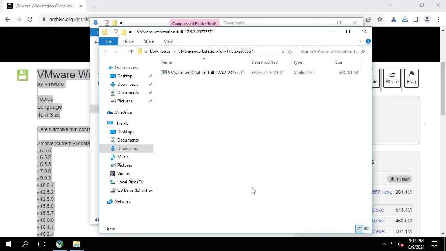Switch to the Share ribbon tab
This screenshot has height=251, width=446.
tap(149, 41)
